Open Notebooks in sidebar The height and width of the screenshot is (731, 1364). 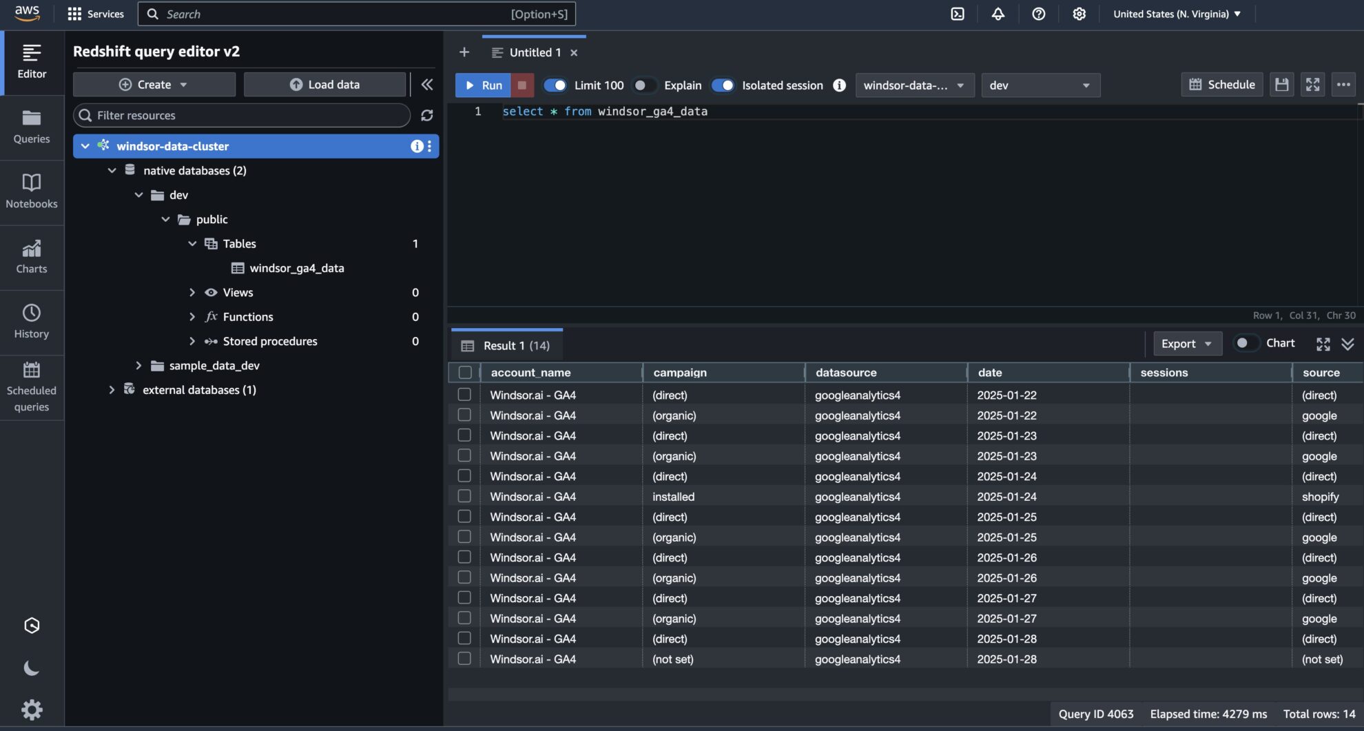[x=32, y=192]
